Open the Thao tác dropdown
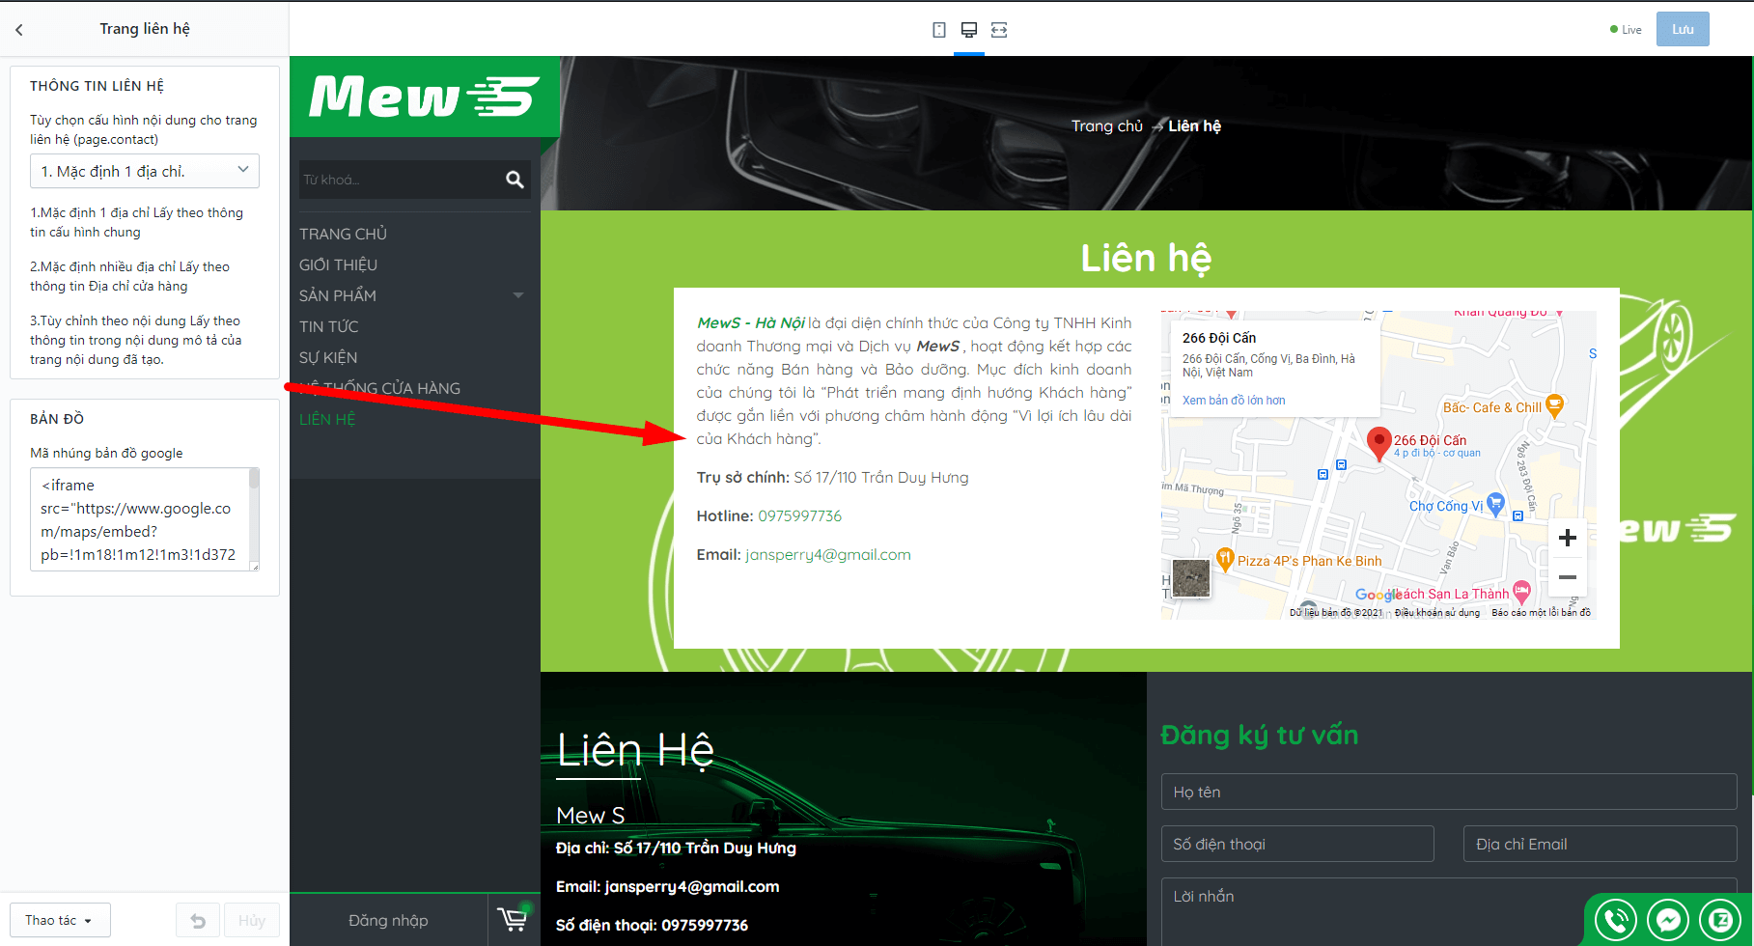Screen dimensions: 1754x946 [x=60, y=920]
